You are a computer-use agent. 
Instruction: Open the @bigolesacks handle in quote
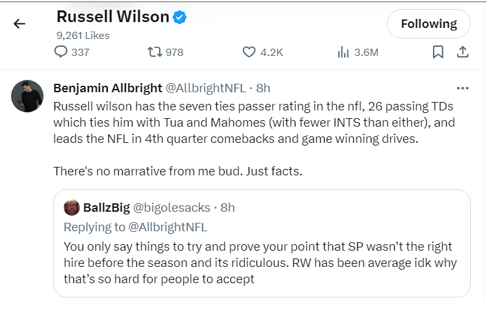[x=171, y=208]
